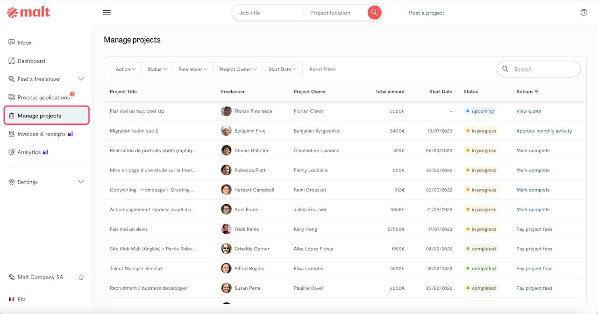Open the help question mark icon
This screenshot has width=598, height=314.
tap(584, 13)
